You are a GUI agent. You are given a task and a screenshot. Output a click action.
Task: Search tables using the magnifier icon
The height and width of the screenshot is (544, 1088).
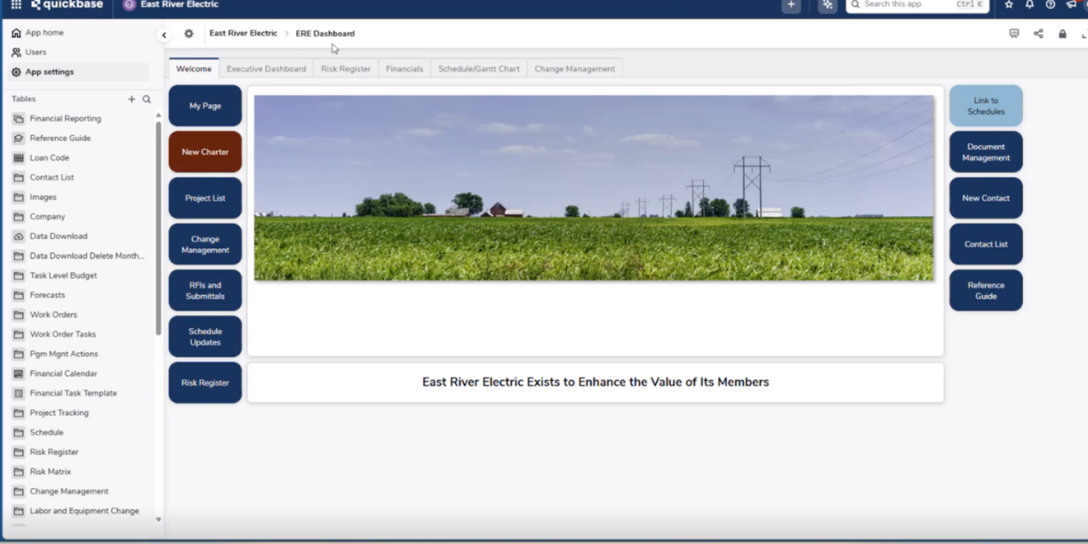[x=147, y=99]
